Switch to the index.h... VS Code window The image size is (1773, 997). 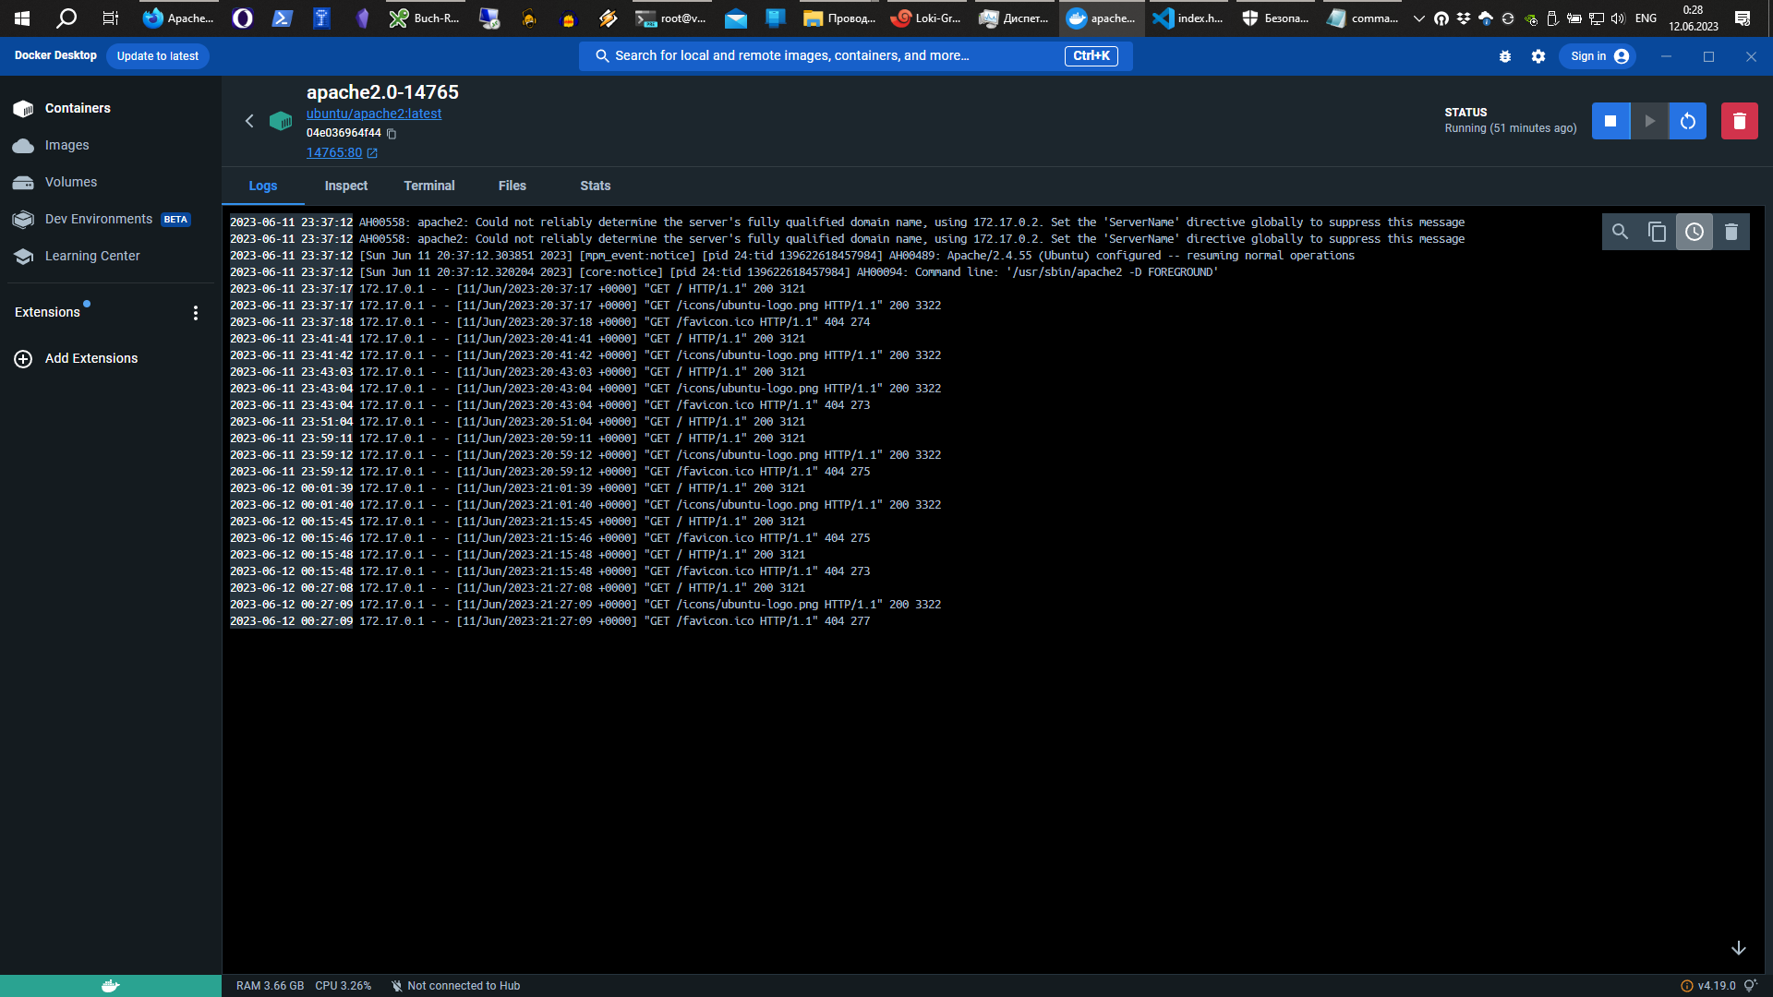pos(1188,18)
